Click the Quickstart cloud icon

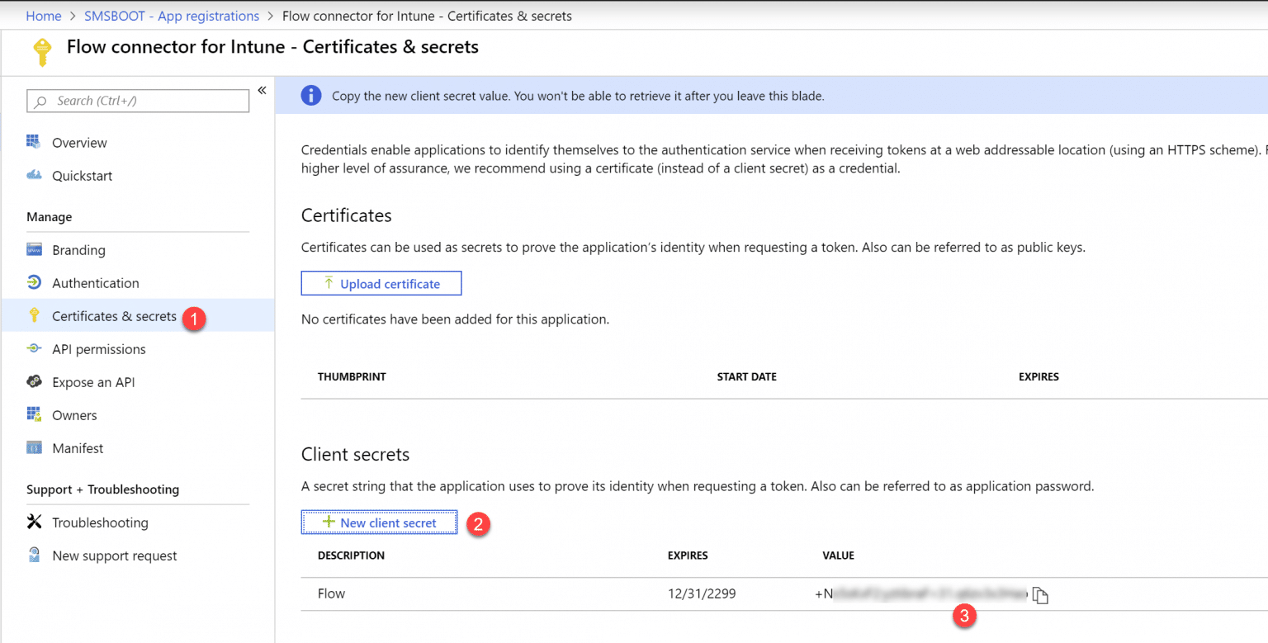pos(34,175)
